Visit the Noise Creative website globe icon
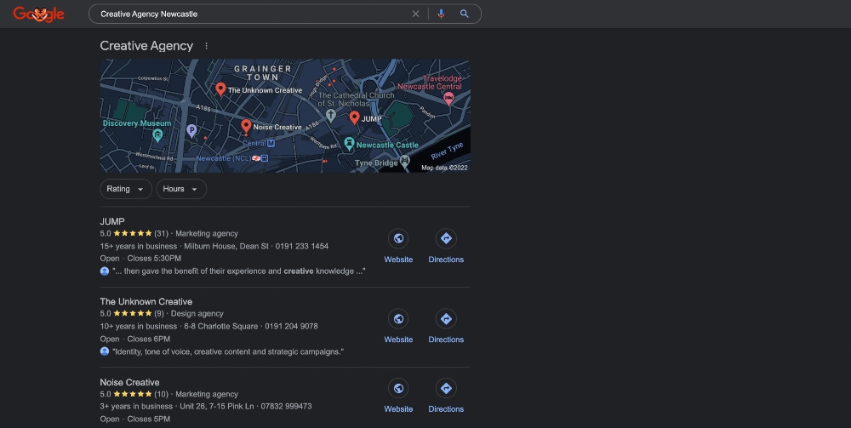Screen dimensions: 851x428 pyautogui.click(x=398, y=388)
